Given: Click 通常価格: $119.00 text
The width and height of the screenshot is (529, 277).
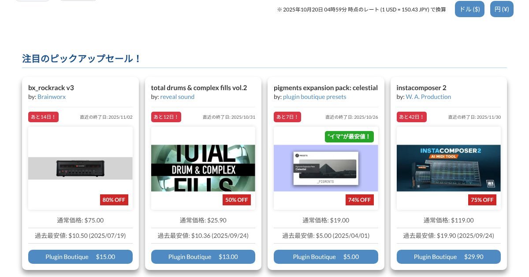Looking at the screenshot, I should (449, 220).
